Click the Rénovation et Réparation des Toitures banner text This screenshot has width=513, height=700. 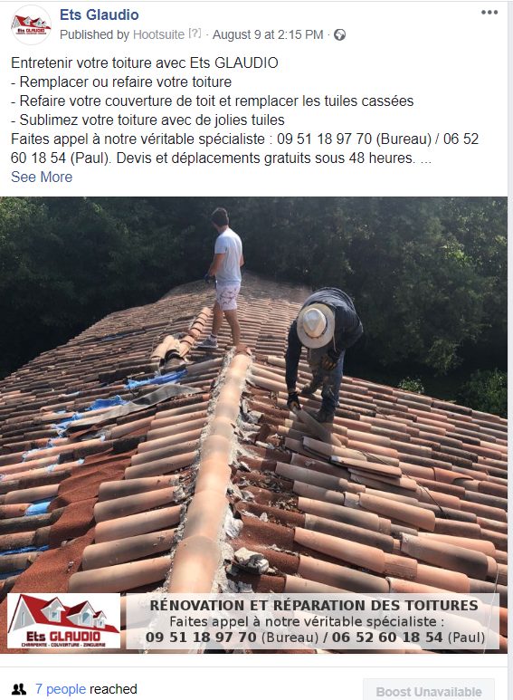[x=314, y=605]
